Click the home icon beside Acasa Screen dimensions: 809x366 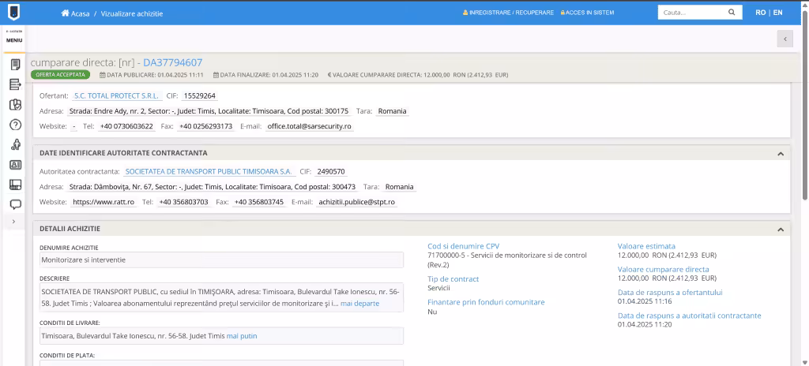tap(65, 13)
